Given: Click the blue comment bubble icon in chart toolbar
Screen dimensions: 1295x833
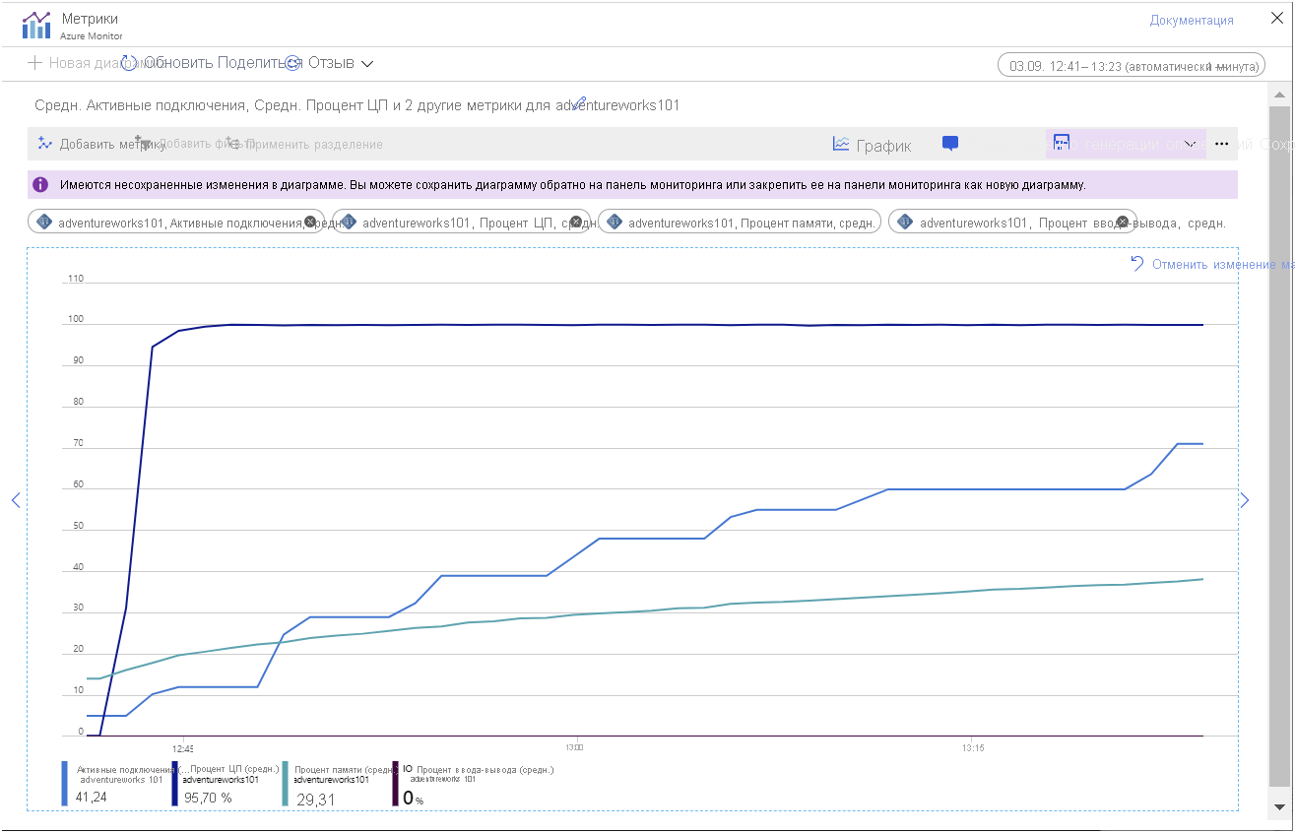Looking at the screenshot, I should [950, 144].
